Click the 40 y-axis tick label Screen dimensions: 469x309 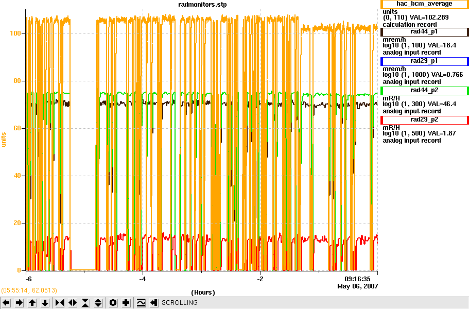(x=18, y=175)
